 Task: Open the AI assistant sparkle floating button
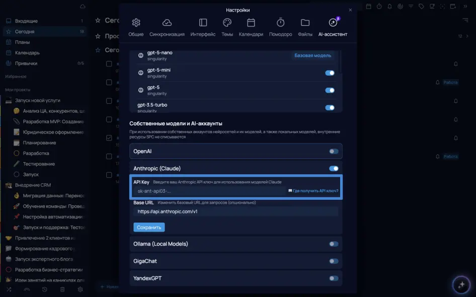[460, 284]
